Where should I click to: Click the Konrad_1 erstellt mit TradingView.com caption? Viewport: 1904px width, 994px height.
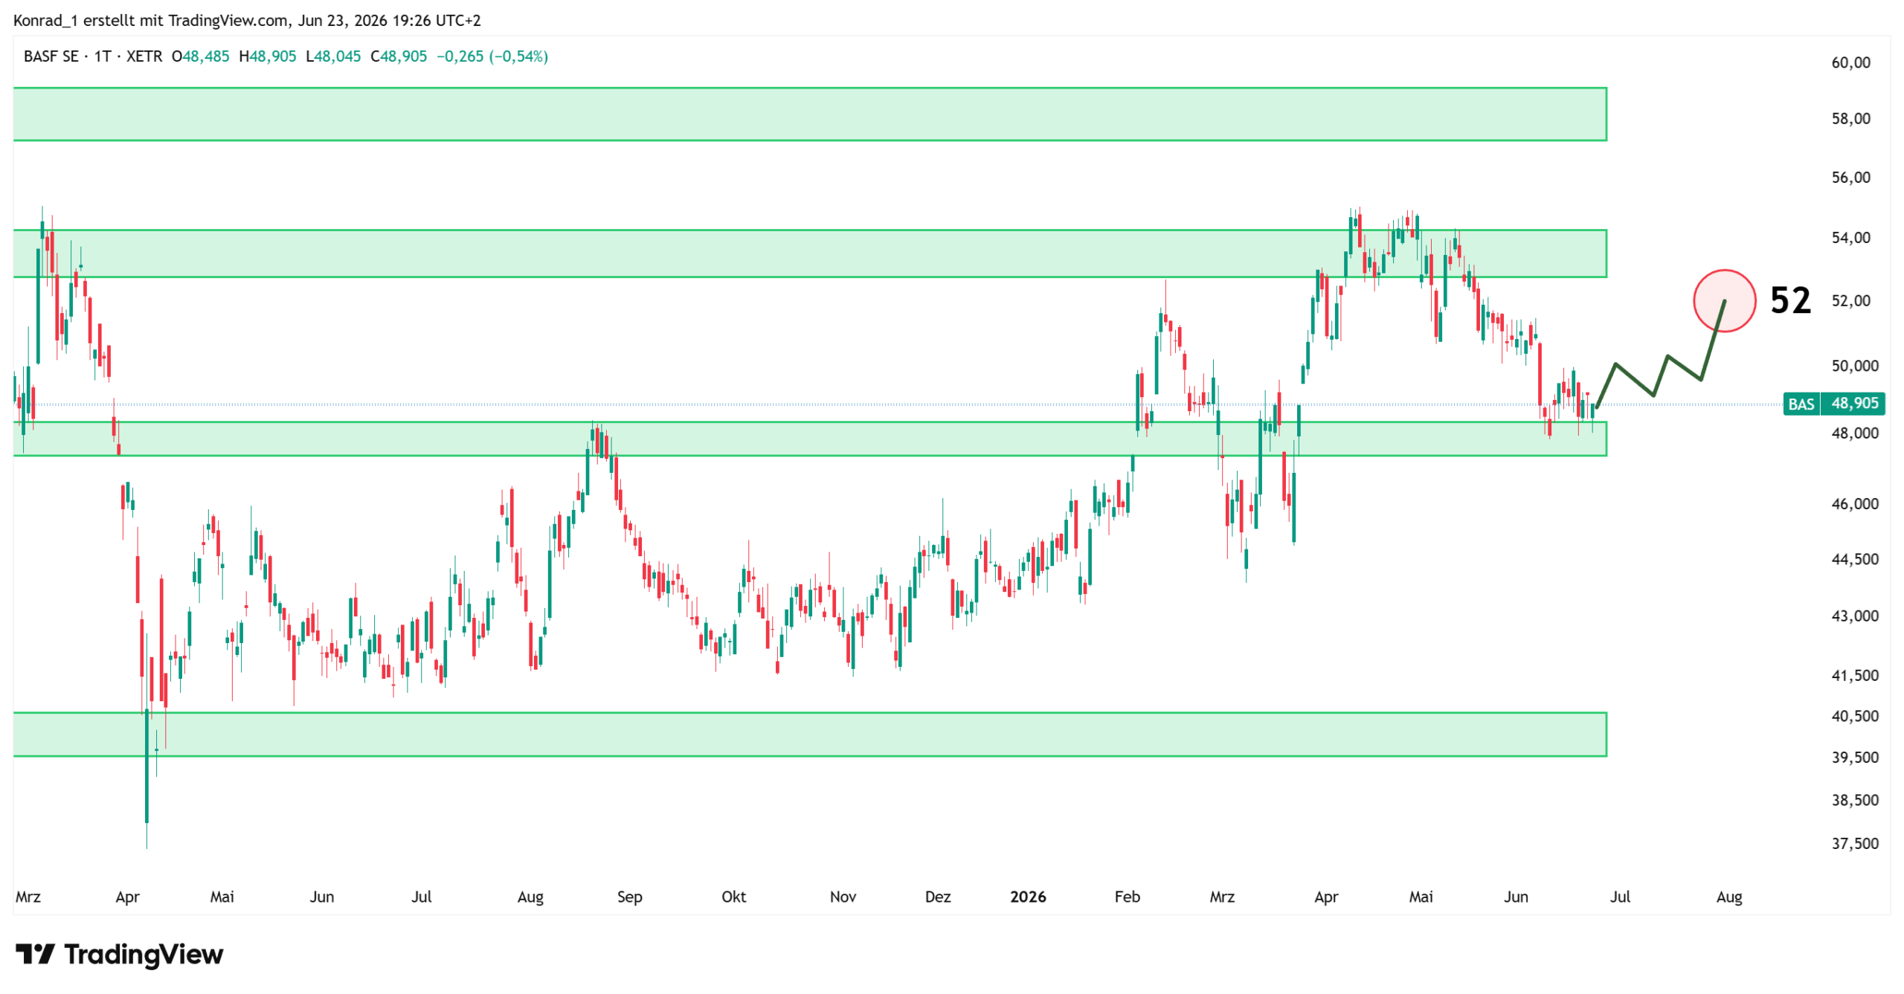coord(151,20)
